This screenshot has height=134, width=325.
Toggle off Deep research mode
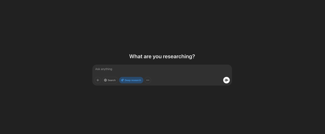[131, 80]
